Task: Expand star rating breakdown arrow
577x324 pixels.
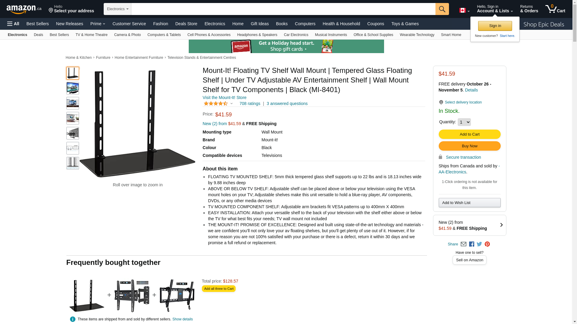Action: pos(231,103)
